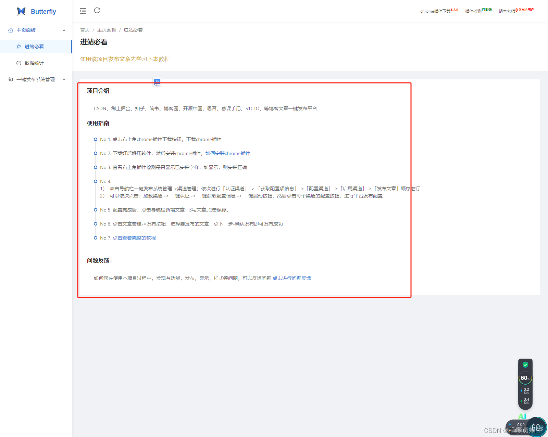Screen dimensions: 548x437
Task: Click the Butterfly brand name text
Action: pos(43,12)
